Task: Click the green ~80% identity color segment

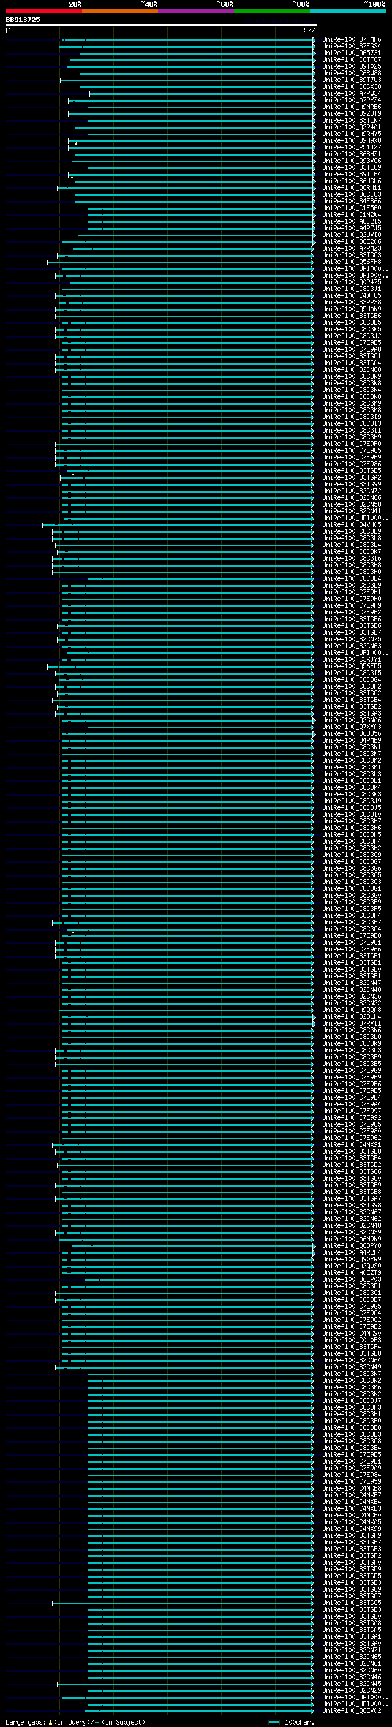Action: (272, 11)
